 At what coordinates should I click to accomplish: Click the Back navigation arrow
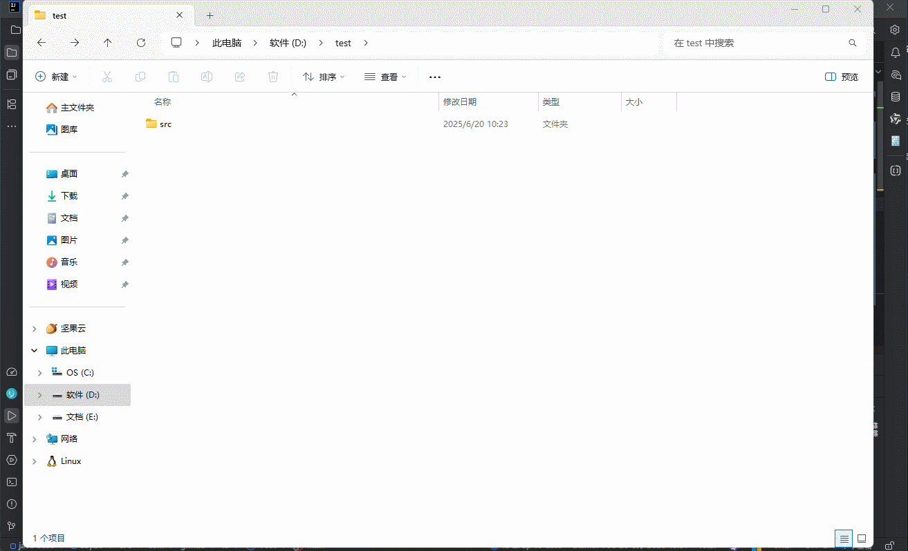41,43
